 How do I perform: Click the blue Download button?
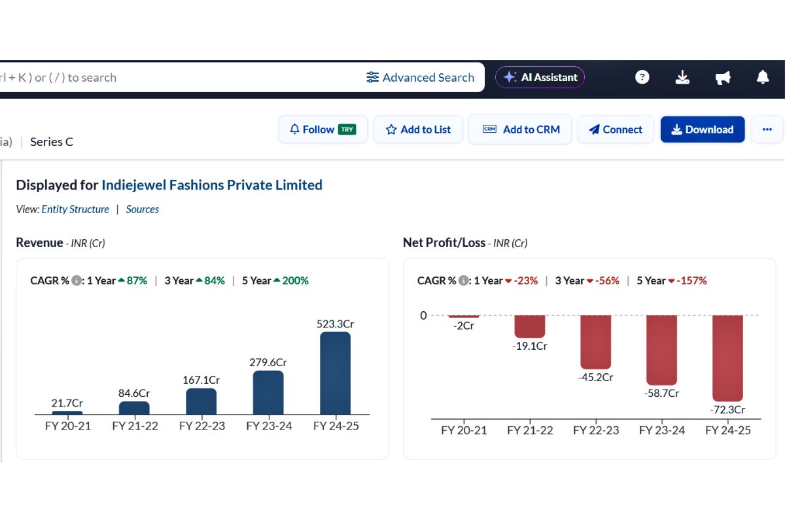click(703, 129)
